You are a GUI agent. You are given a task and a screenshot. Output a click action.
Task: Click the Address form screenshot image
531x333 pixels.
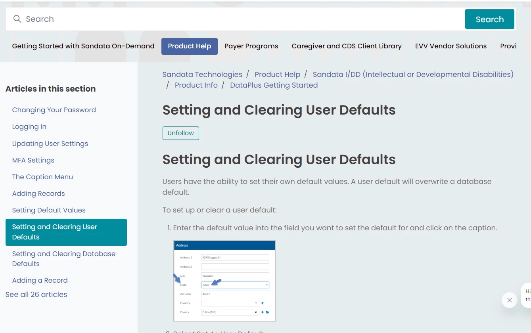(224, 281)
